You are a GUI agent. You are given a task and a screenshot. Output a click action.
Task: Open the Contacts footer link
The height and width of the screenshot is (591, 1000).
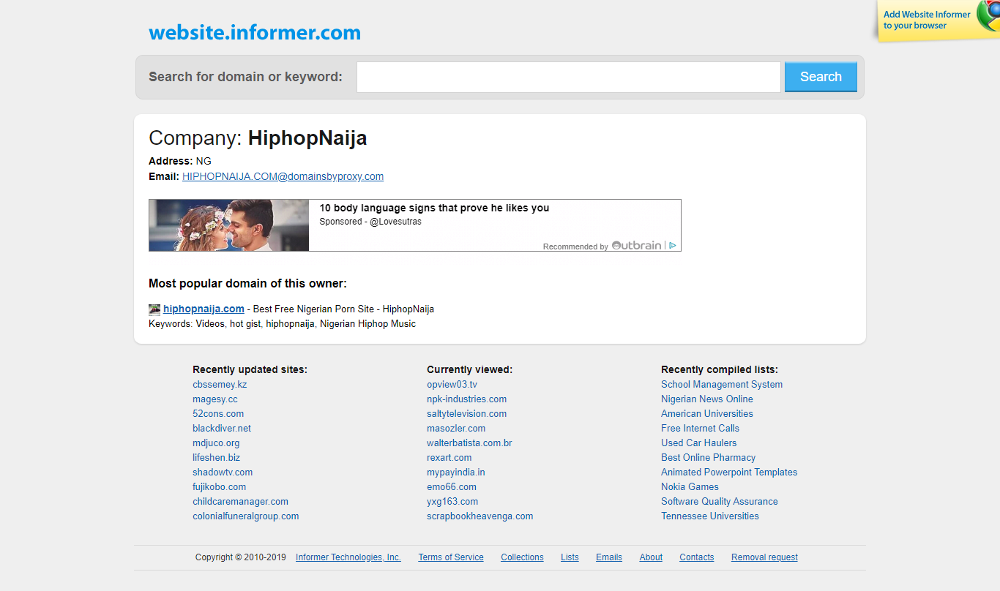(x=697, y=557)
